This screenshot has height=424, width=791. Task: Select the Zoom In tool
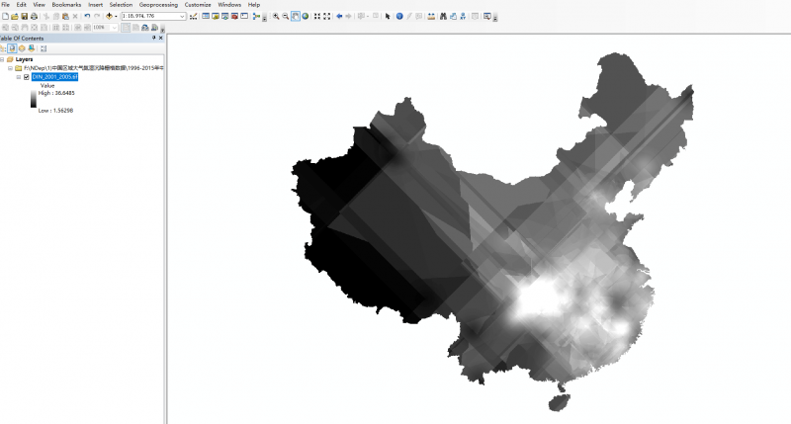[276, 17]
